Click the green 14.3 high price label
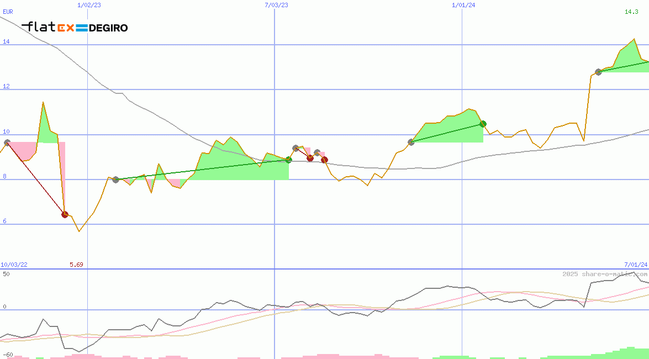Screen dimensions: 649x359 [x=631, y=12]
